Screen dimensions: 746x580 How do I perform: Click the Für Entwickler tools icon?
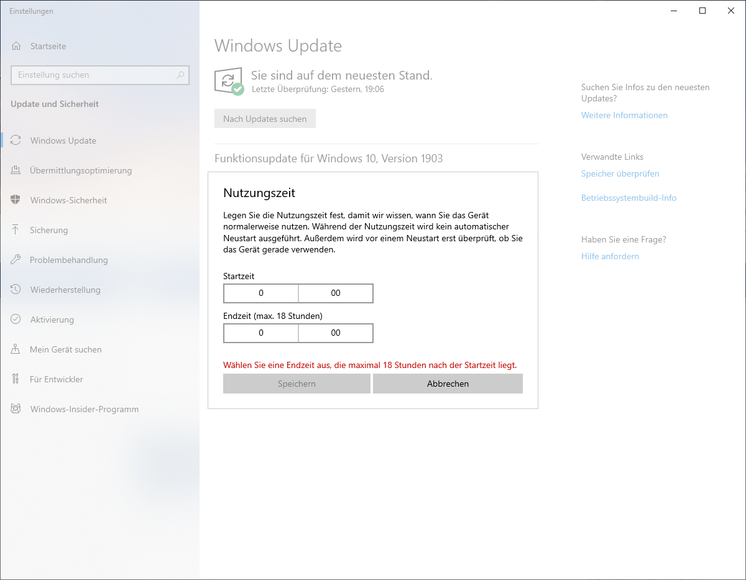16,379
